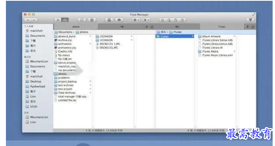The image size is (275, 146).
Task: Click the Credits.rtfd file icon
Action: [56, 51]
